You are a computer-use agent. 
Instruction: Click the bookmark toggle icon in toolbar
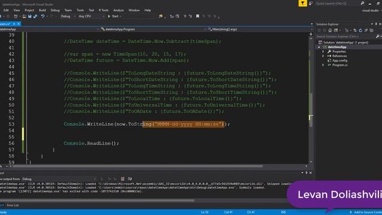click(x=198, y=16)
